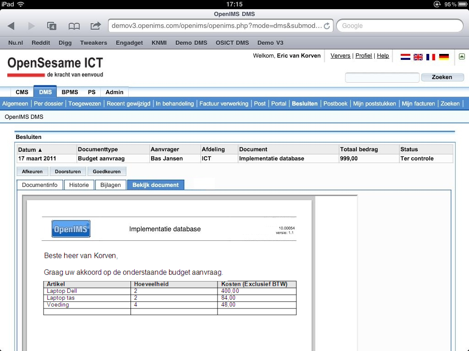Viewport: 469px width, 351px height.
Task: Open the Safari tabs overview icon
Action: (x=52, y=26)
